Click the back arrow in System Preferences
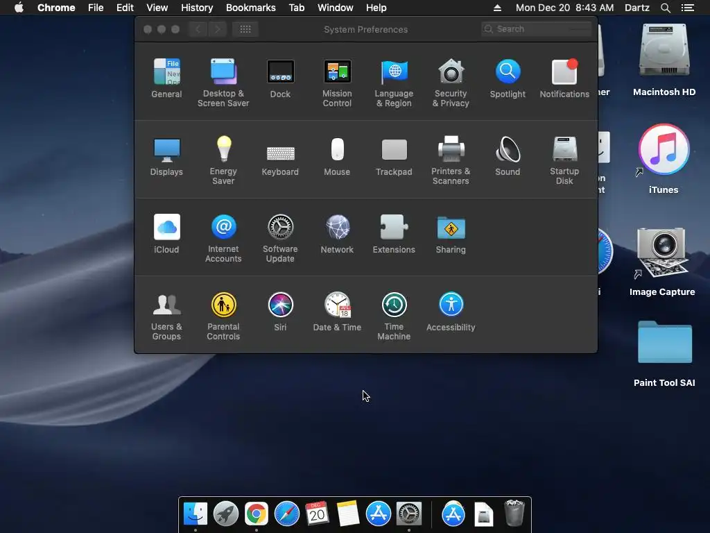Image resolution: width=710 pixels, height=533 pixels. 198,29
